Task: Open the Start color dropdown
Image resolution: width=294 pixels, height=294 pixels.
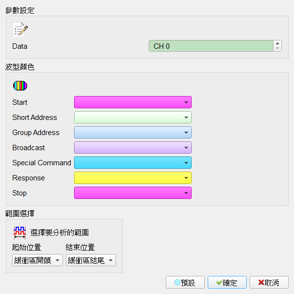Action: tap(133, 102)
